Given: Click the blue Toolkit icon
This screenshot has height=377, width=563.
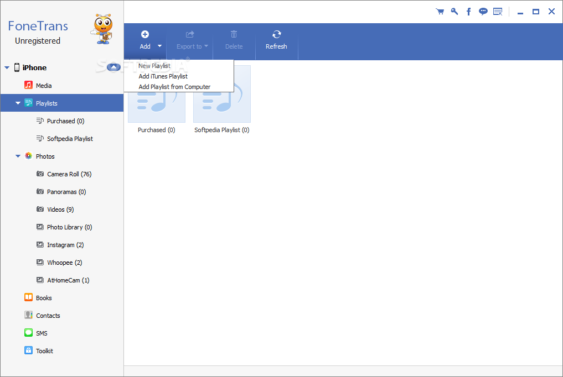Looking at the screenshot, I should click(28, 350).
